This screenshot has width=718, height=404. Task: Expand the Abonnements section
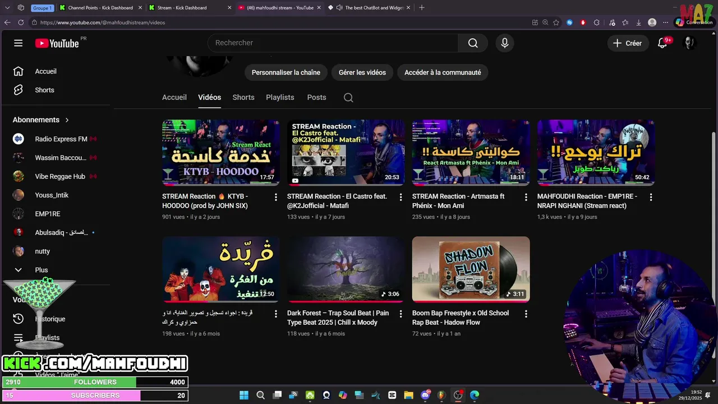tap(41, 120)
